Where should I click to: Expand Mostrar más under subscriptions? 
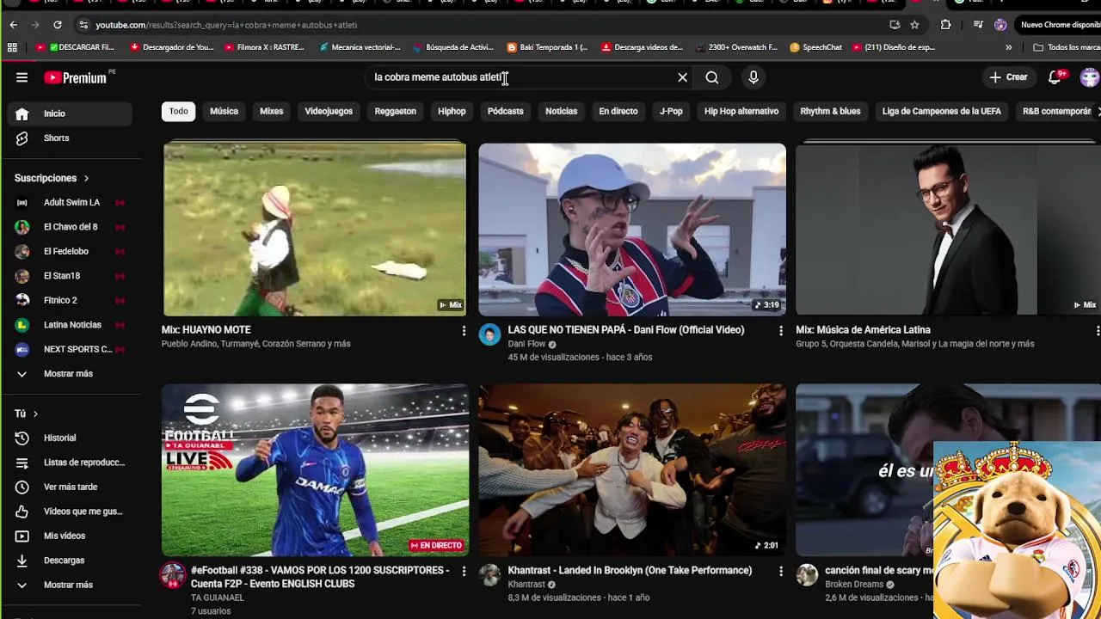[x=71, y=374]
